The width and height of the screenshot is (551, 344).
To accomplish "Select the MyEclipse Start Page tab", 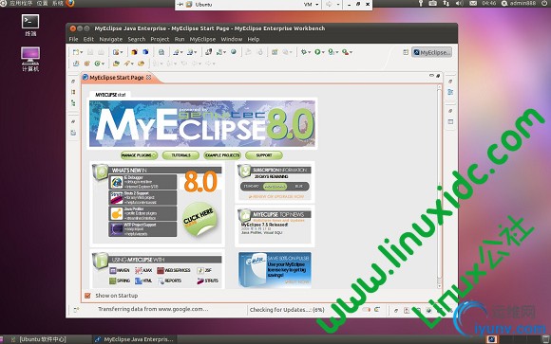I will click(x=116, y=78).
